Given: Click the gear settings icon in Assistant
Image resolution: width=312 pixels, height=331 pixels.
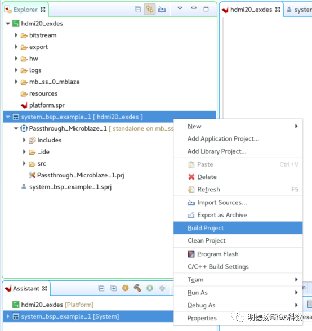Looking at the screenshot, I should click(x=125, y=288).
